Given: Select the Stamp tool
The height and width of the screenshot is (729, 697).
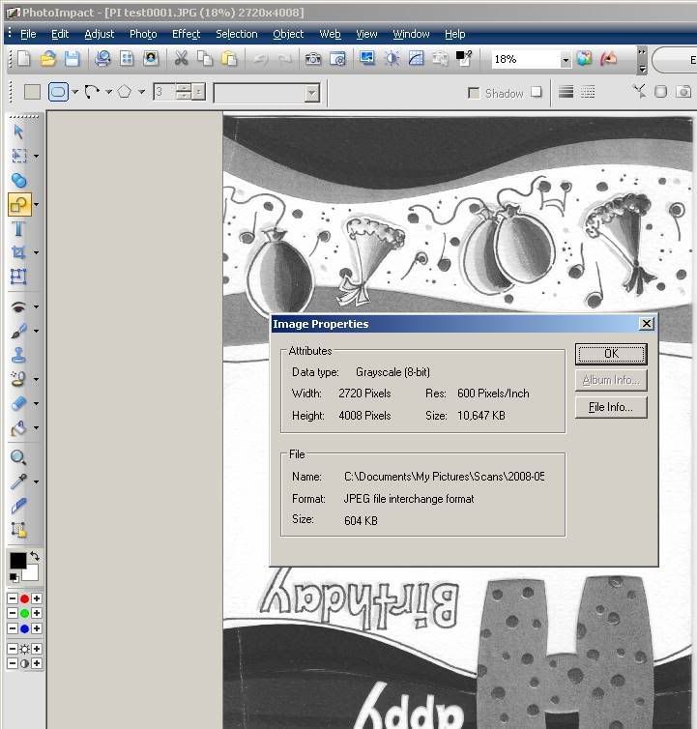Looking at the screenshot, I should [17, 355].
